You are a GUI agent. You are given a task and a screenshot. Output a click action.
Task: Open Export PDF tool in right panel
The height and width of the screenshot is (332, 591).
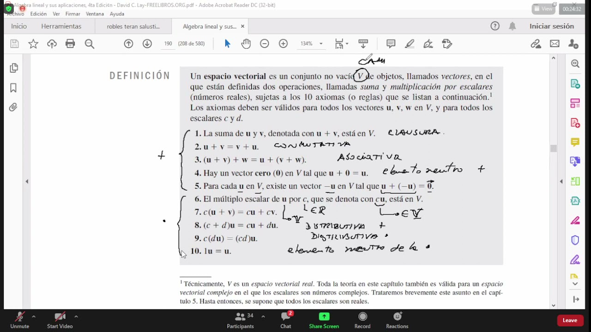pyautogui.click(x=575, y=83)
